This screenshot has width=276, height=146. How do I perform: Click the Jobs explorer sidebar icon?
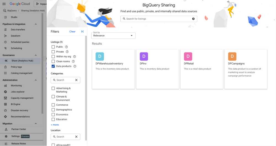[6, 92]
